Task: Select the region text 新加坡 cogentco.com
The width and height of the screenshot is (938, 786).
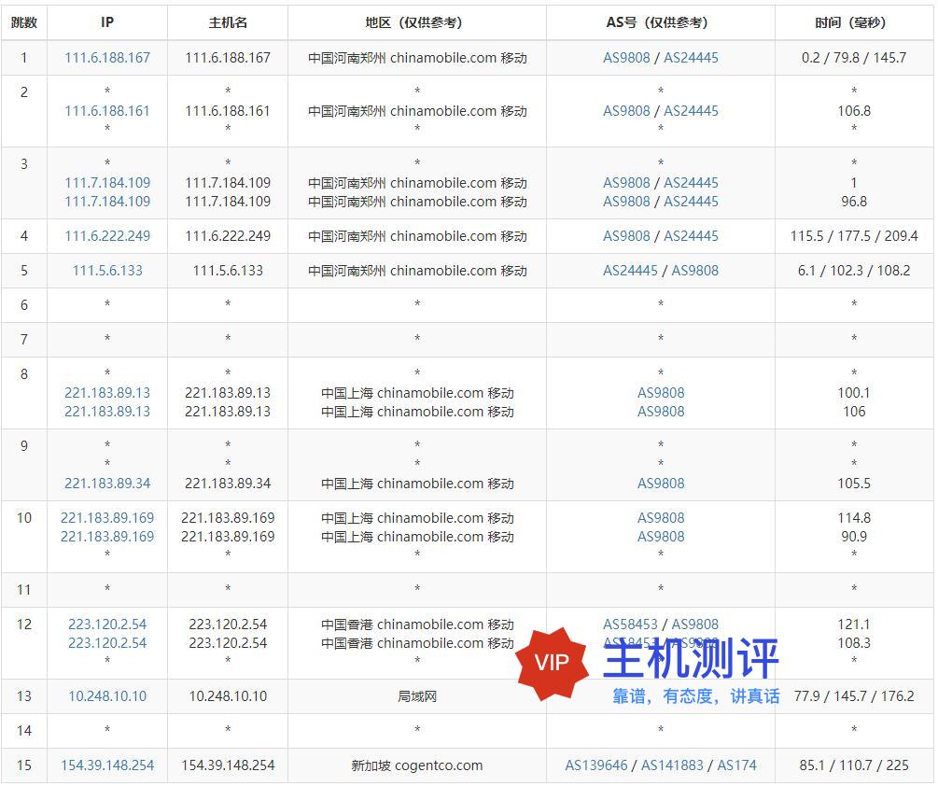Action: pyautogui.click(x=417, y=765)
